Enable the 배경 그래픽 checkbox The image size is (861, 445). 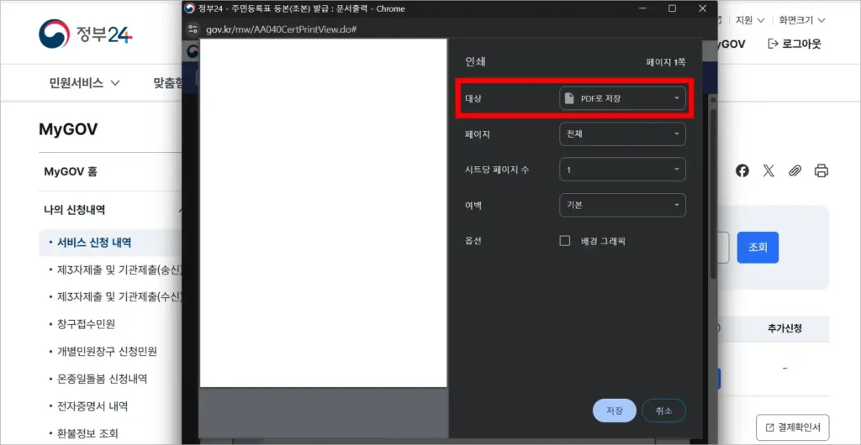coord(564,241)
